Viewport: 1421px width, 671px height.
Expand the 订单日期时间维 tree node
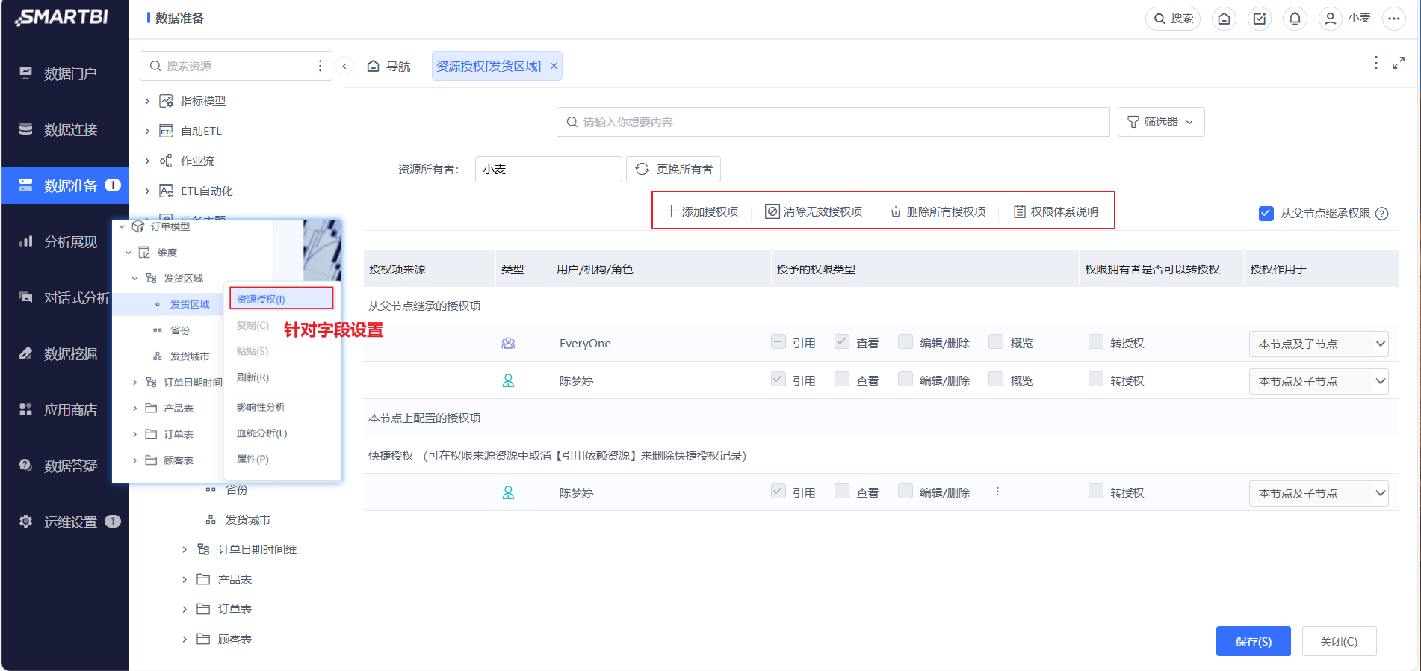click(185, 549)
